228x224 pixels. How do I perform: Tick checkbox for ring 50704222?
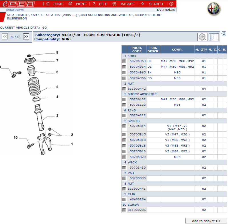124,115
